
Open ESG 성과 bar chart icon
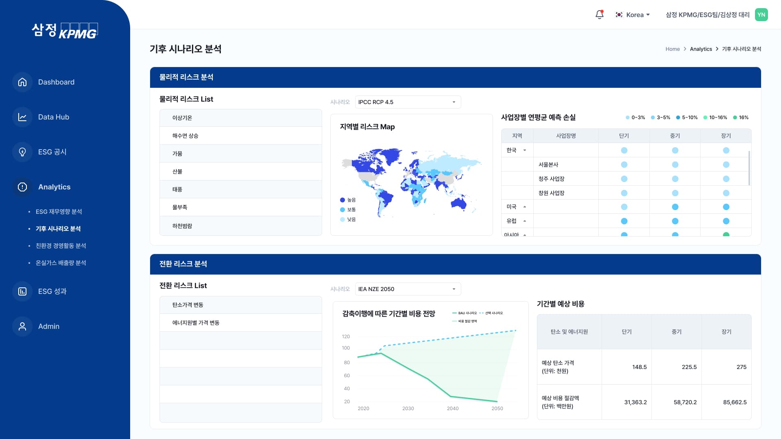coord(22,291)
